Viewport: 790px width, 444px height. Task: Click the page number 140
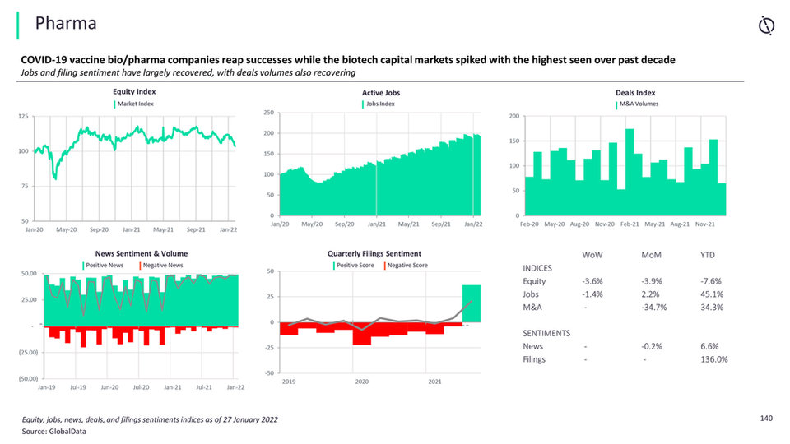(766, 419)
